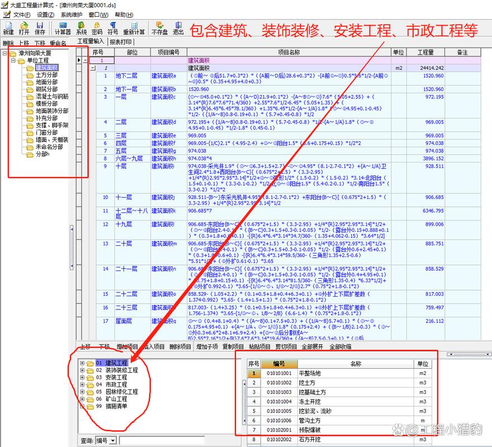Screen dimensions: 492x447
Task: Click the 系统 system toolbar icon
Action: [82, 28]
